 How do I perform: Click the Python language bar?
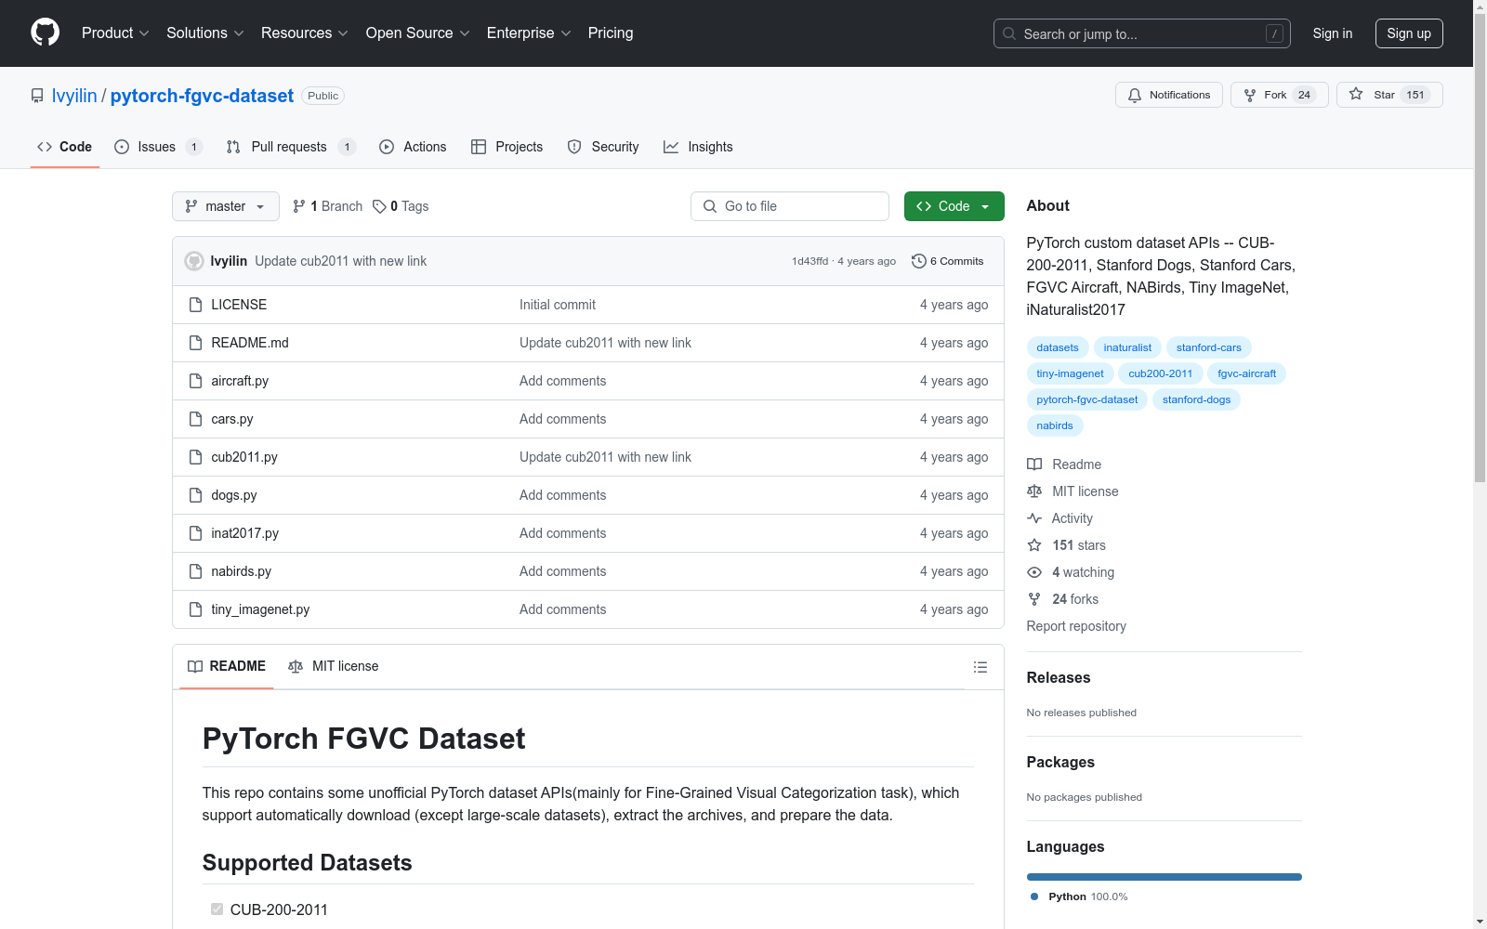pos(1164,877)
